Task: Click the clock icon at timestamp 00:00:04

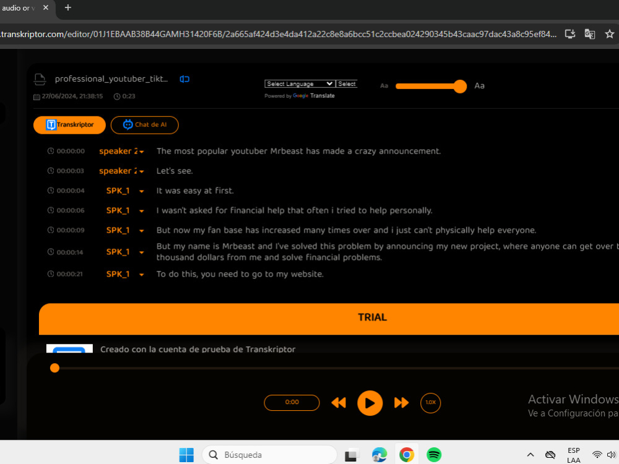Action: point(51,190)
